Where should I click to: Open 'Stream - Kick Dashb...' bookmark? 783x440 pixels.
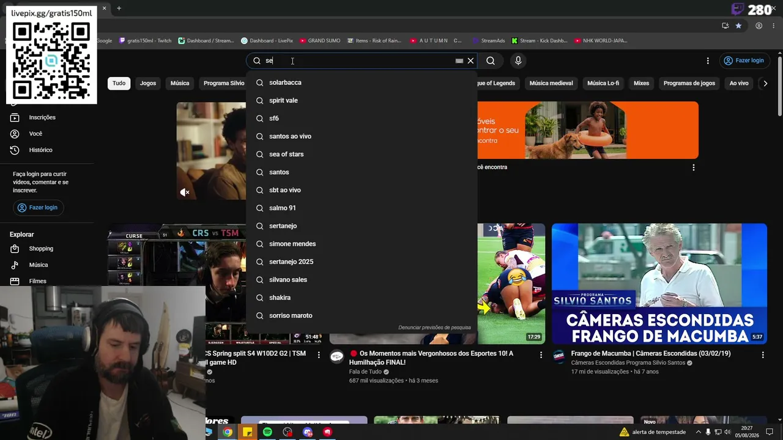pos(540,41)
